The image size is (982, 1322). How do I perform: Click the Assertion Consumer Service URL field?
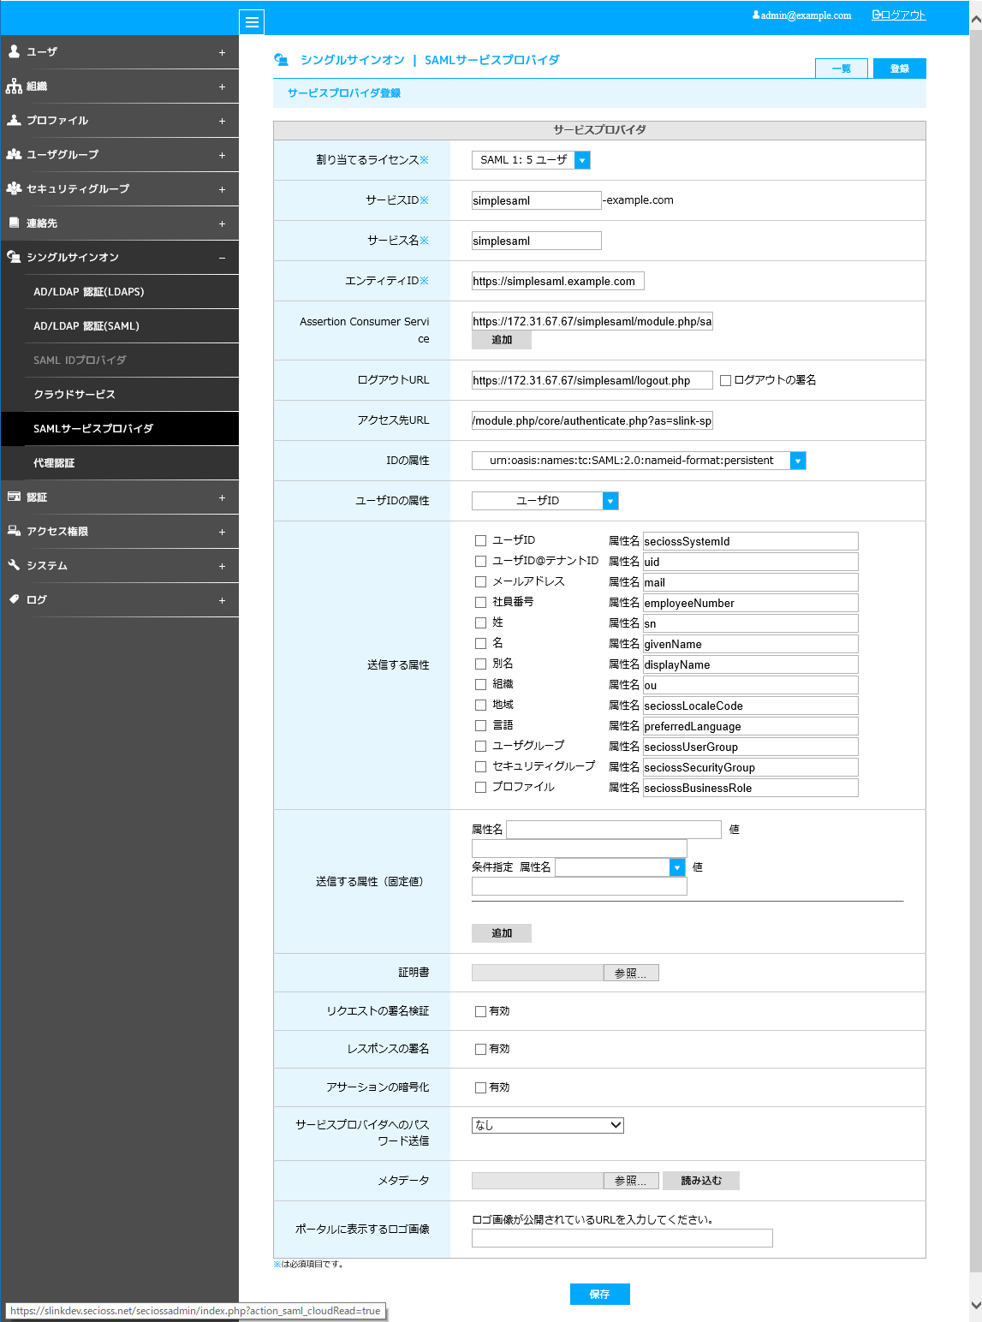[x=592, y=321]
